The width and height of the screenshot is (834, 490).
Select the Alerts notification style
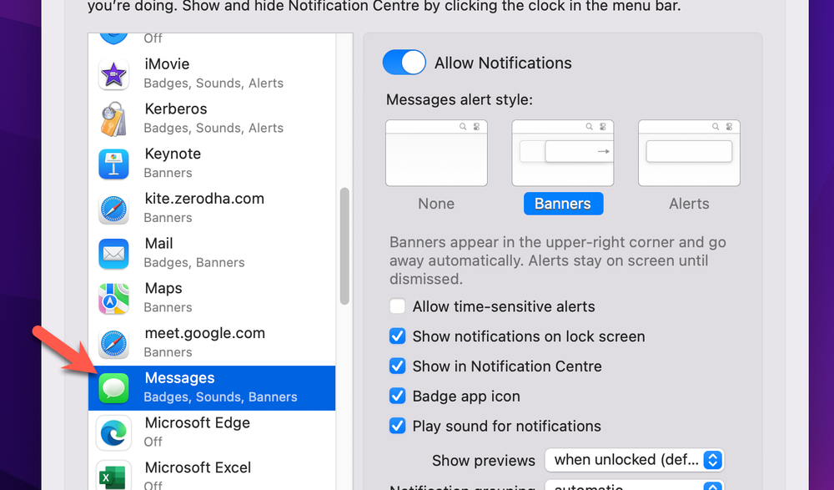pyautogui.click(x=689, y=153)
